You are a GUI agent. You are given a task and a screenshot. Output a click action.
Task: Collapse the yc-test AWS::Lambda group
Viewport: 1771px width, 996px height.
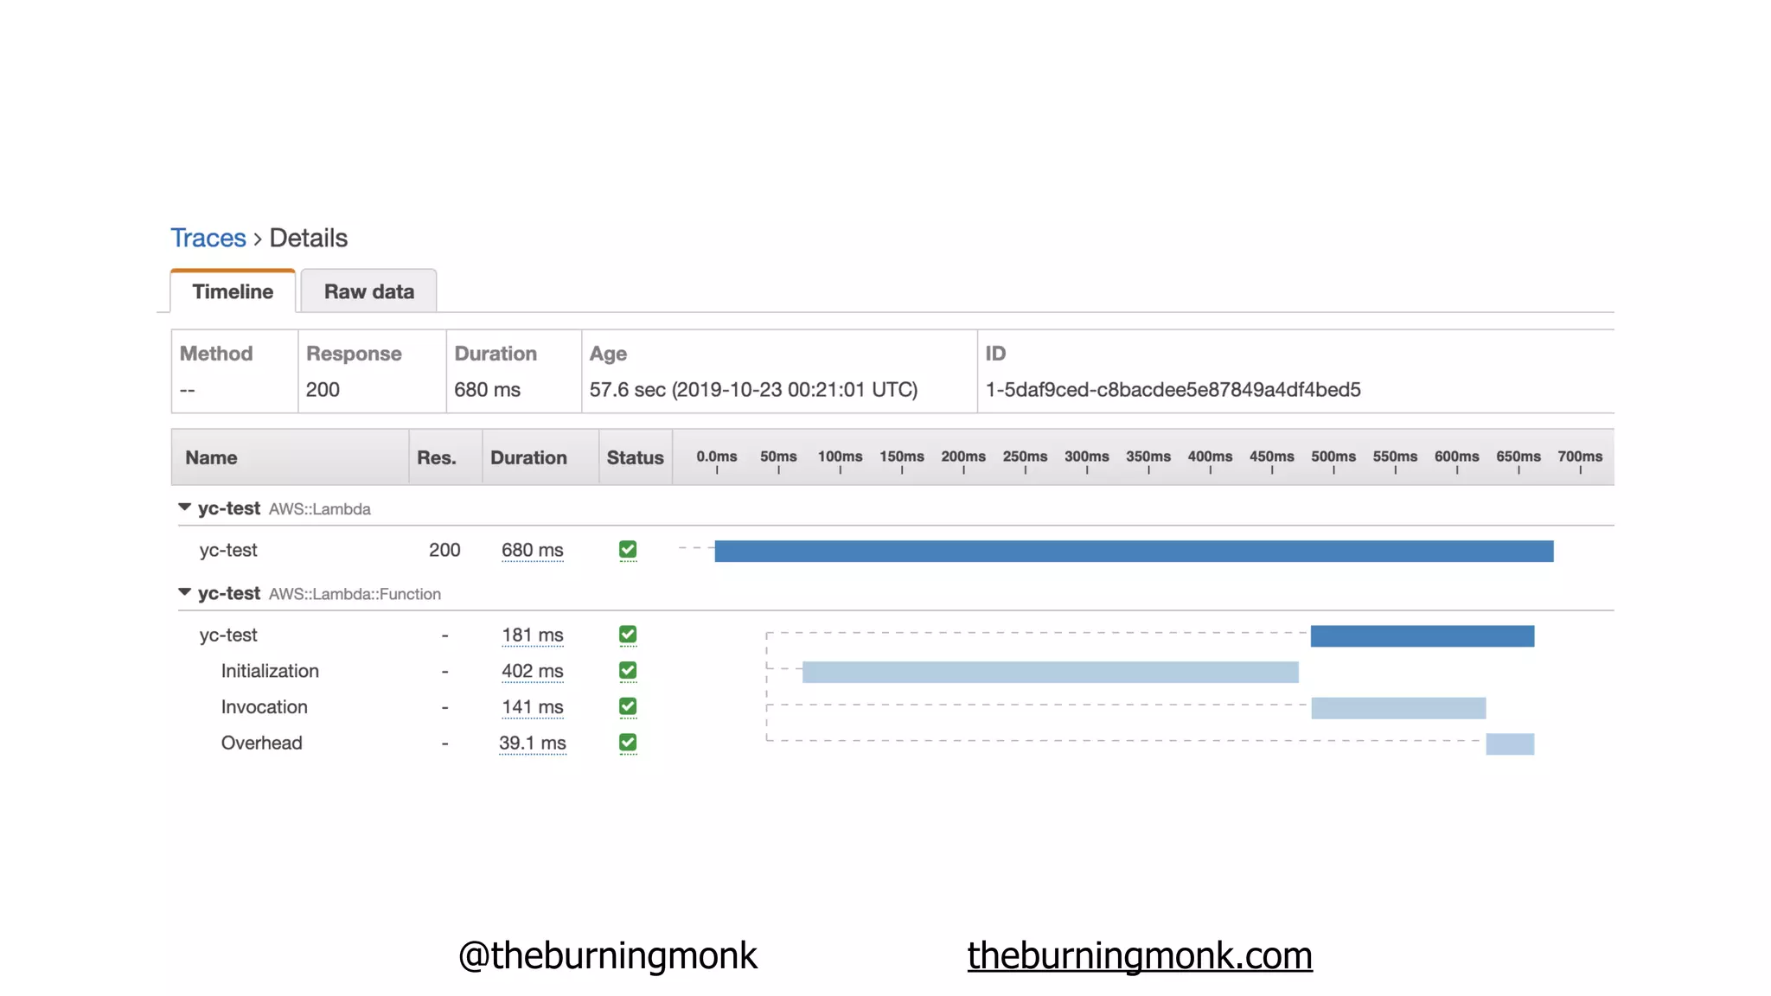click(184, 508)
